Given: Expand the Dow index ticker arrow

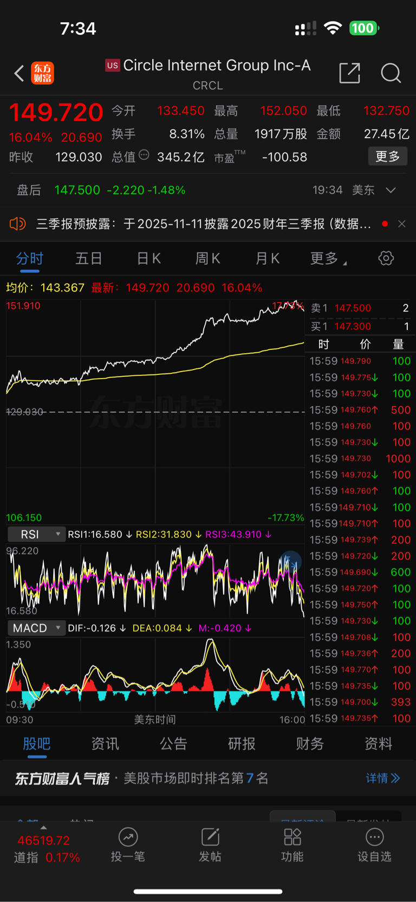Looking at the screenshot, I should click(43, 828).
